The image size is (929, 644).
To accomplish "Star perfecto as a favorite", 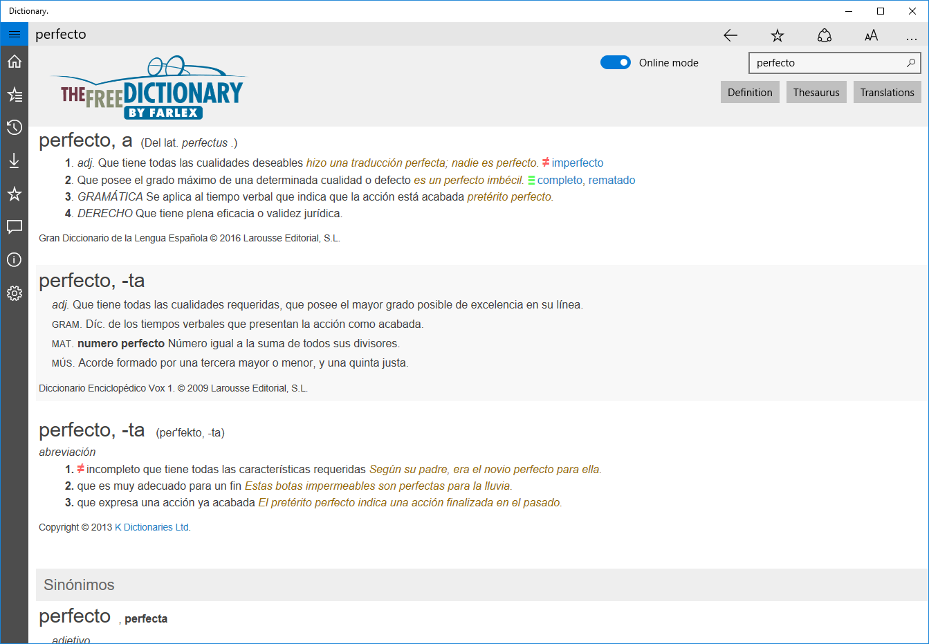I will click(x=777, y=35).
